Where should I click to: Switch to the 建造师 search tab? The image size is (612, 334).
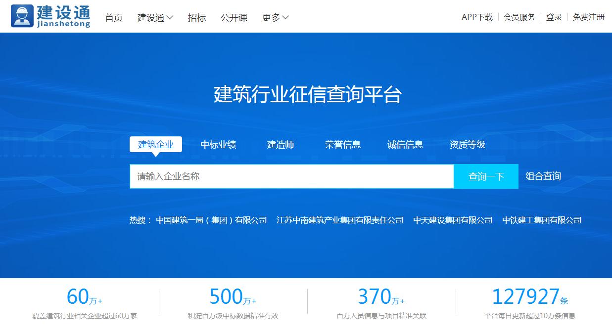[x=281, y=144]
